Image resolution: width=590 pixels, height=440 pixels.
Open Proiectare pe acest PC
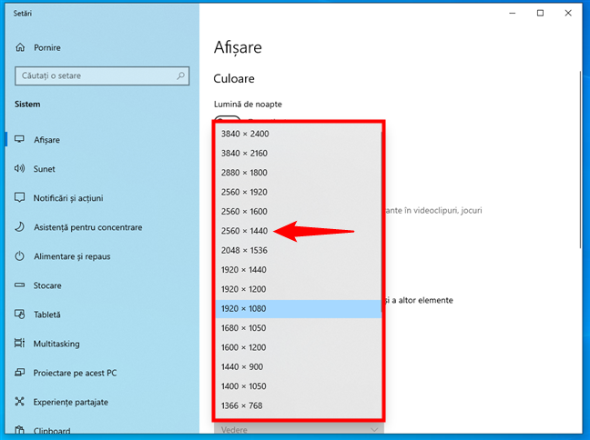click(x=102, y=373)
